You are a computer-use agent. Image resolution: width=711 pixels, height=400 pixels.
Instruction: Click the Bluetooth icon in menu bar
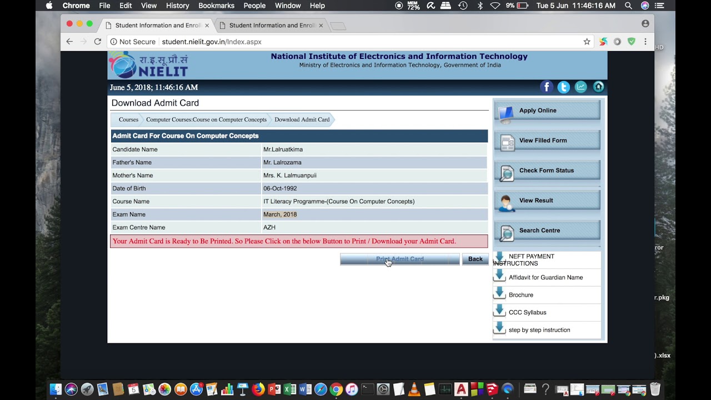pos(480,6)
